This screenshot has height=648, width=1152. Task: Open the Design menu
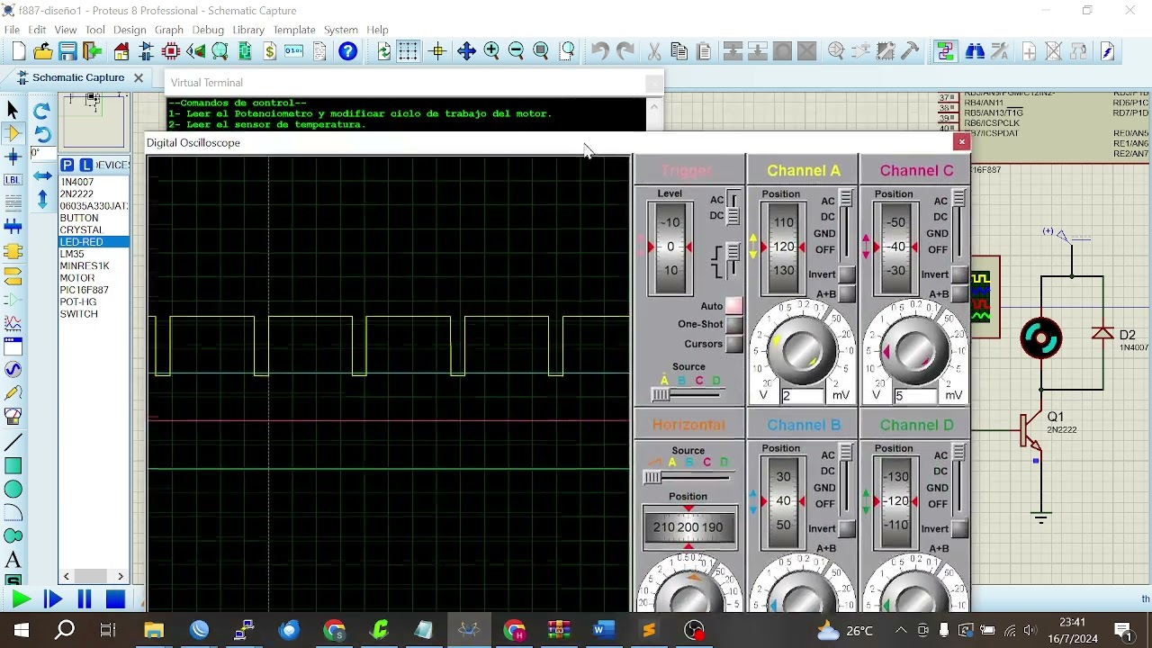click(130, 30)
